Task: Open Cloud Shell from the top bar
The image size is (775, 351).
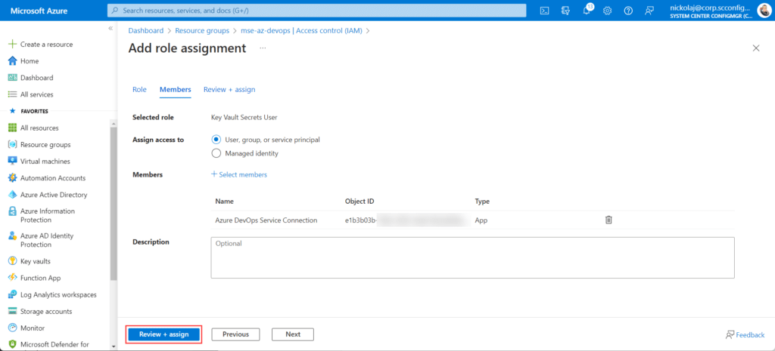Action: 545,11
